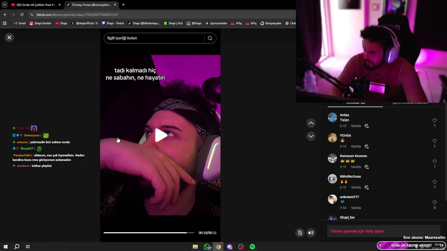447x251 pixels.
Task: Open the first APiq bookmark
Action: [x=236, y=23]
